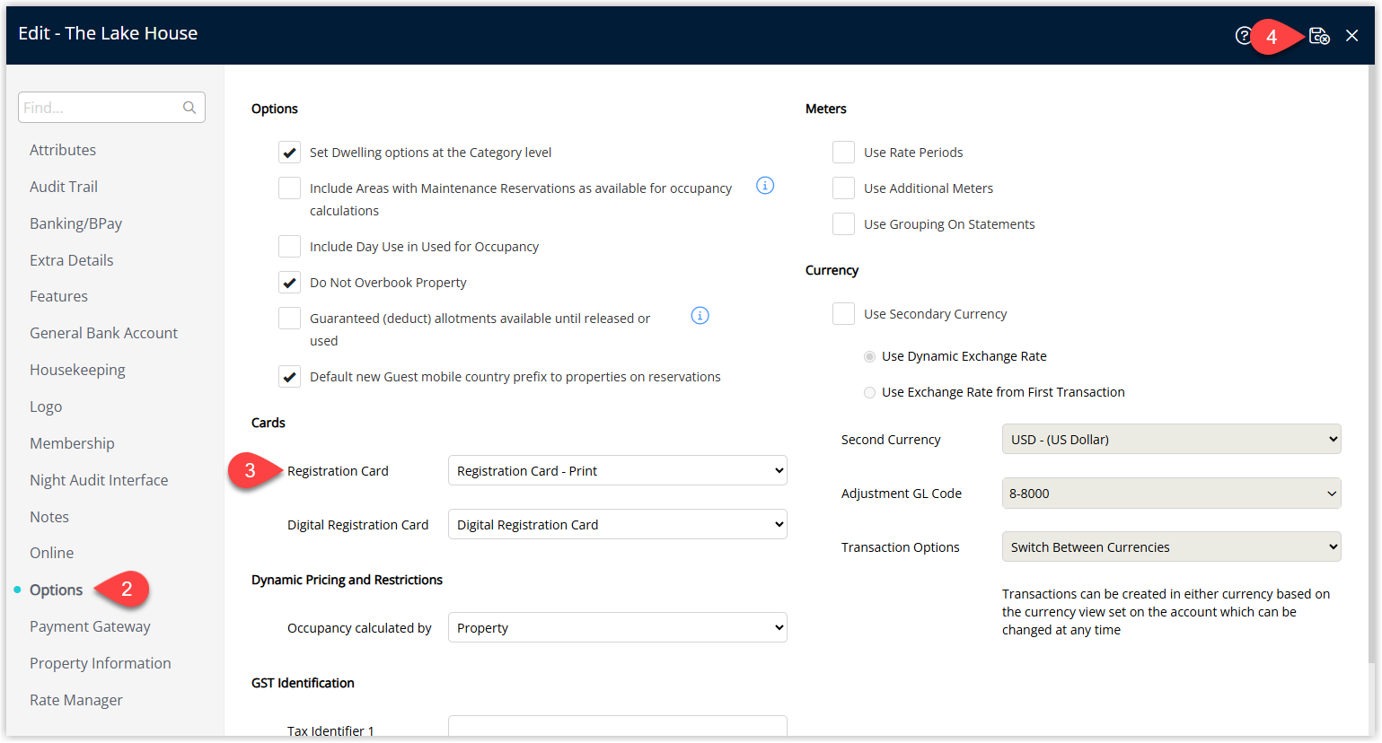The height and width of the screenshot is (743, 1382).
Task: Click the Currency section heading
Action: tap(832, 270)
